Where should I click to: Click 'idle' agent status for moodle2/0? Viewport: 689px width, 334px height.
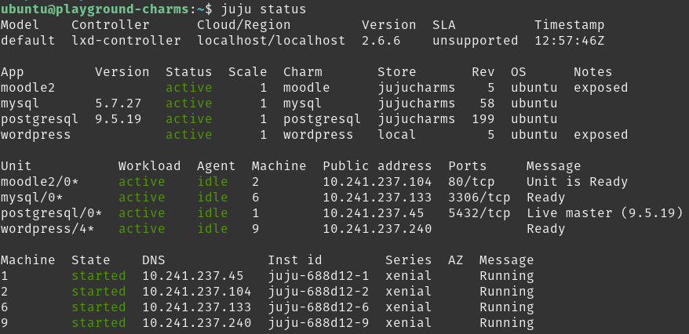213,182
